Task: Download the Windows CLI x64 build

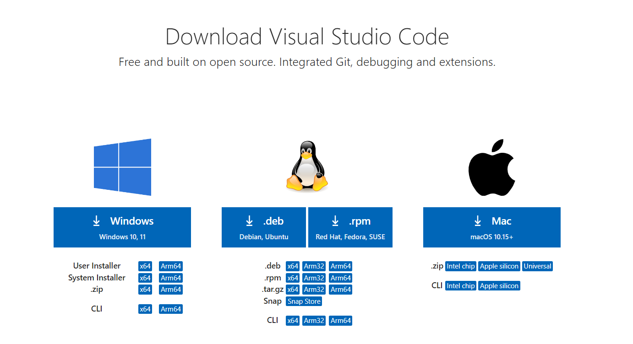Action: (145, 309)
